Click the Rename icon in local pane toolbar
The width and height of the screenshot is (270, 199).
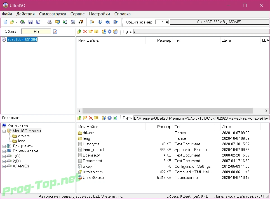(96, 118)
